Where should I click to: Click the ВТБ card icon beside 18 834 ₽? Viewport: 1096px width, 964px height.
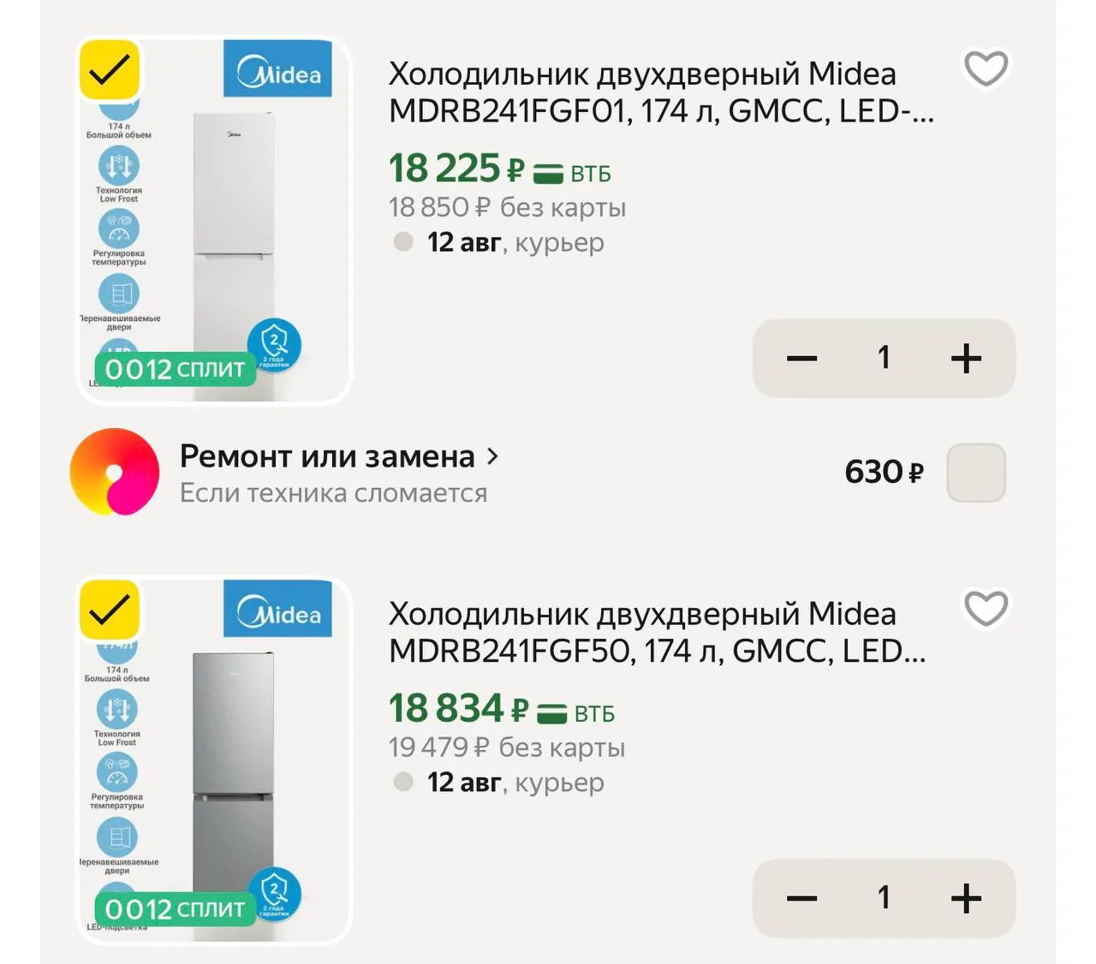tap(551, 713)
